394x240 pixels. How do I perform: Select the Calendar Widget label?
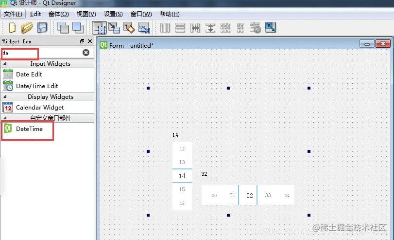[40, 108]
